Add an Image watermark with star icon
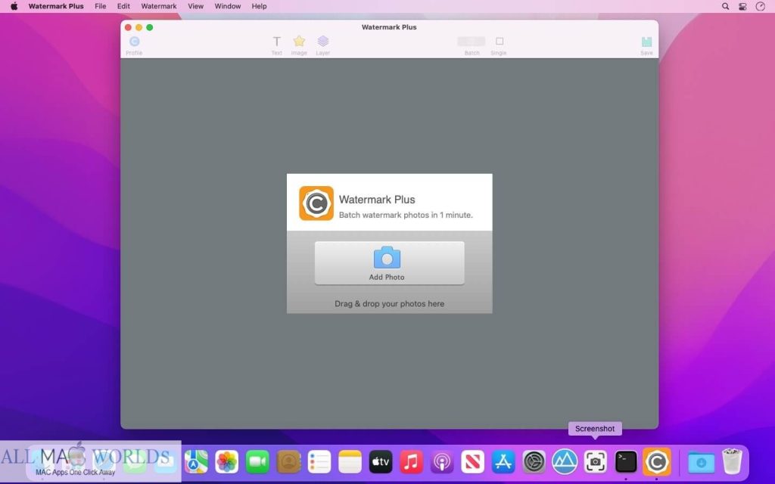The width and height of the screenshot is (775, 484). (299, 45)
